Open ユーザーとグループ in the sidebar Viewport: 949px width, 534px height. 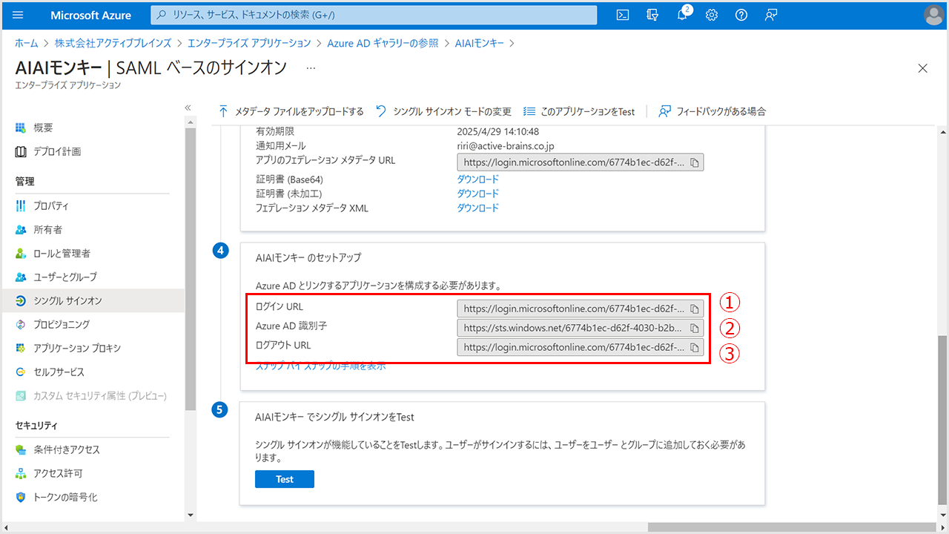(x=65, y=277)
